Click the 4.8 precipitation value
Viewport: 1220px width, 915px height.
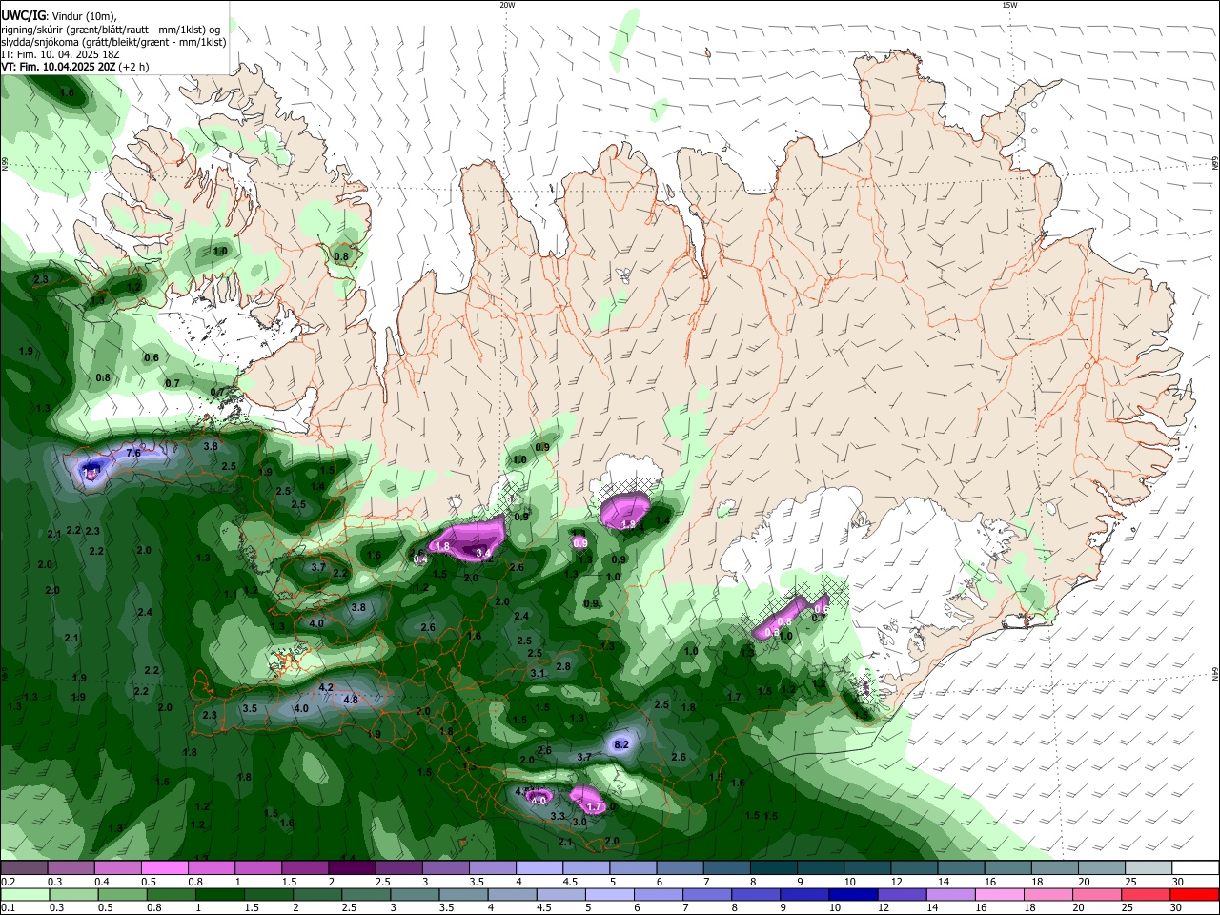point(350,700)
